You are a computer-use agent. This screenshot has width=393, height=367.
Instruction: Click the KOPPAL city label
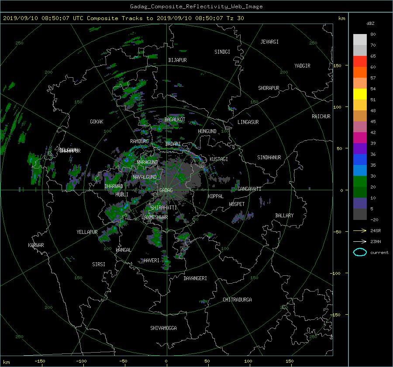click(x=216, y=196)
